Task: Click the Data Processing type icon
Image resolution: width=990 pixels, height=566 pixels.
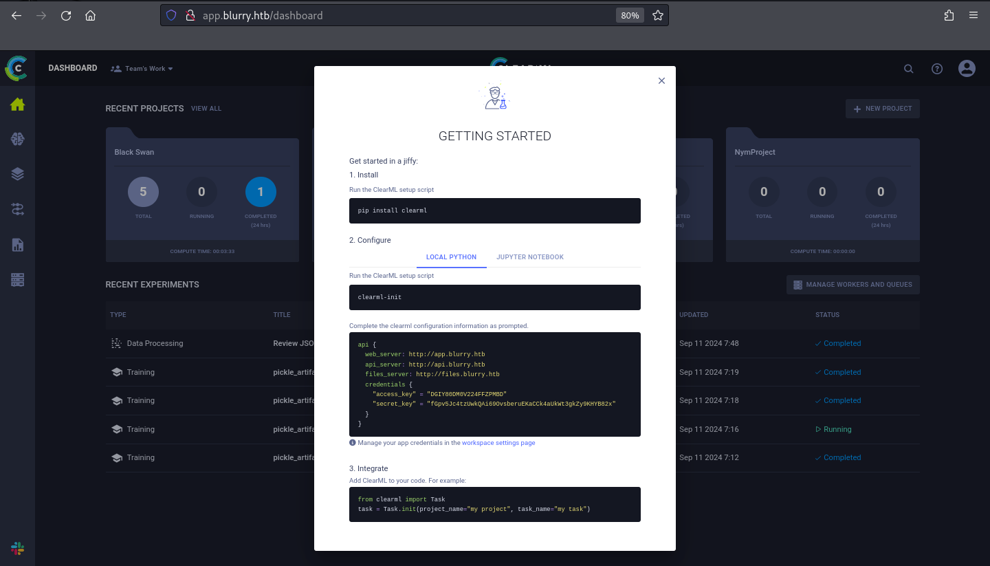Action: 116,343
